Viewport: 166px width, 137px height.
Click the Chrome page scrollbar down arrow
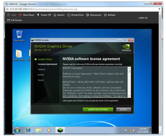160,132
